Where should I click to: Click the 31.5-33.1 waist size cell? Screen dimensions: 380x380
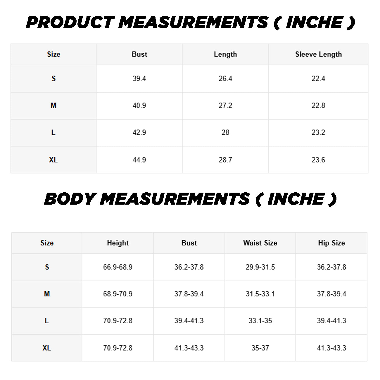tap(260, 294)
